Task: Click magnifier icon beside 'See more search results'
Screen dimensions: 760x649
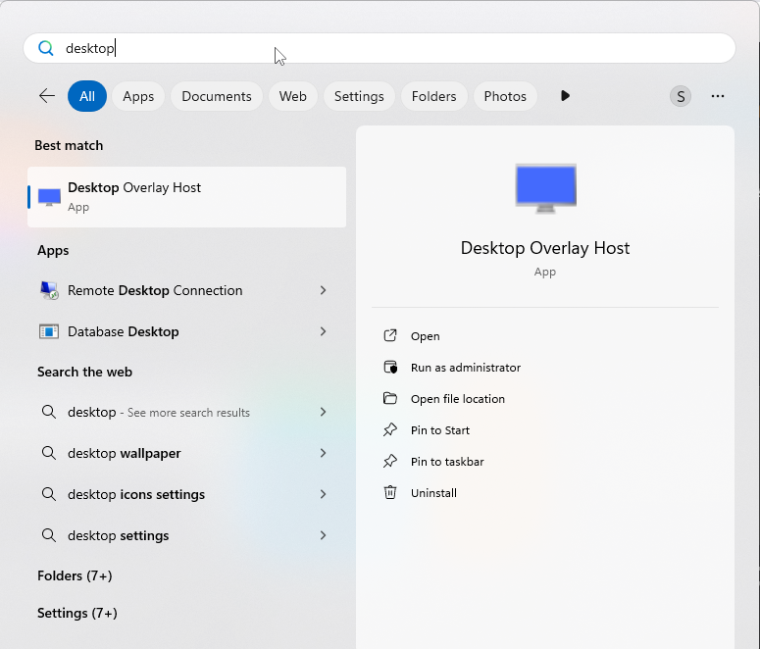Action: tap(49, 412)
